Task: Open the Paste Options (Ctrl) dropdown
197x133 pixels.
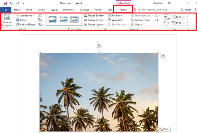Action: pyautogui.click(x=165, y=129)
